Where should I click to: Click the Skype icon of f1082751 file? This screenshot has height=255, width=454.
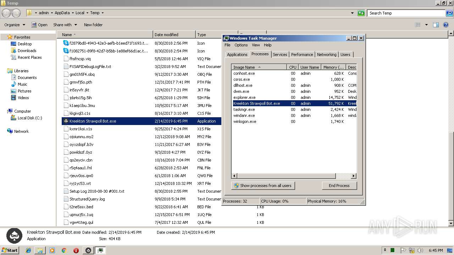[66, 51]
